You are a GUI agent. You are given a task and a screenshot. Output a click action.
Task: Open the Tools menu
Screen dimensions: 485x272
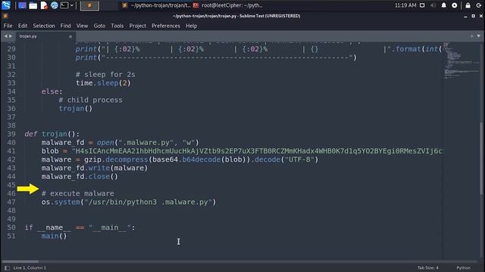point(117,26)
